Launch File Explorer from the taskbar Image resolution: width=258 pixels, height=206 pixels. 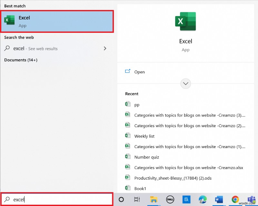click(x=154, y=200)
